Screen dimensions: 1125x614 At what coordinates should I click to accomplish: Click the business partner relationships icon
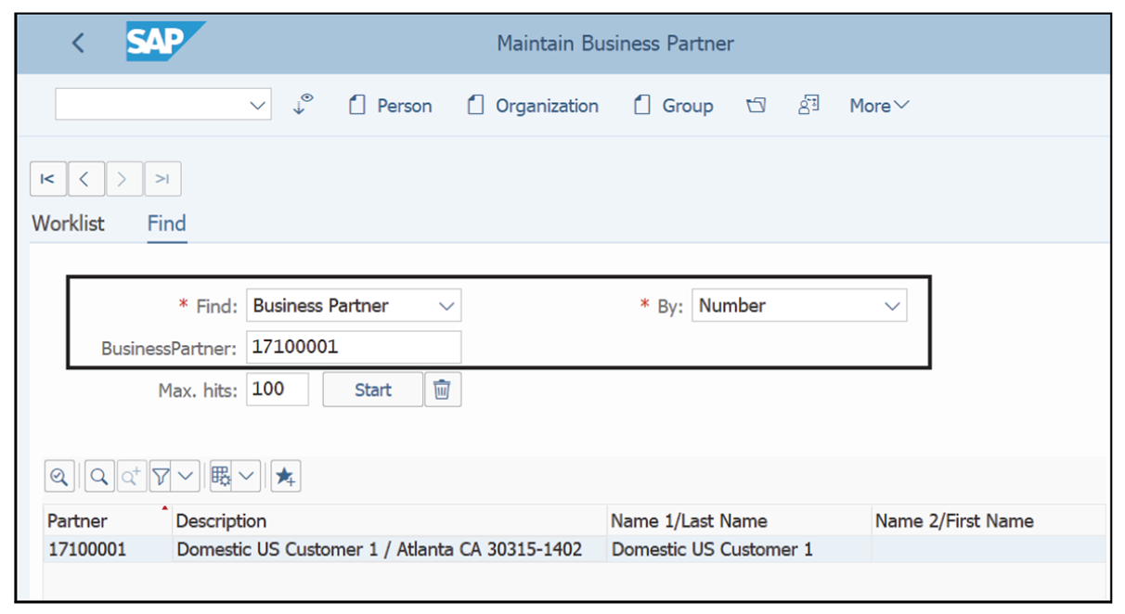click(808, 106)
